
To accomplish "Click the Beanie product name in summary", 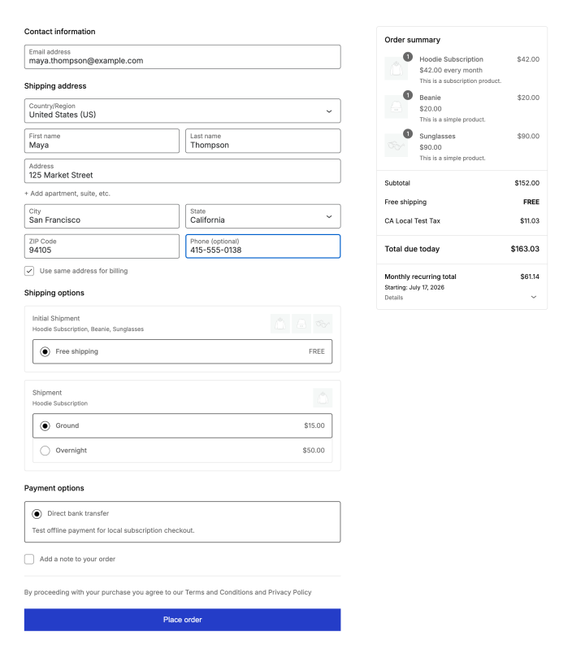I will 430,98.
